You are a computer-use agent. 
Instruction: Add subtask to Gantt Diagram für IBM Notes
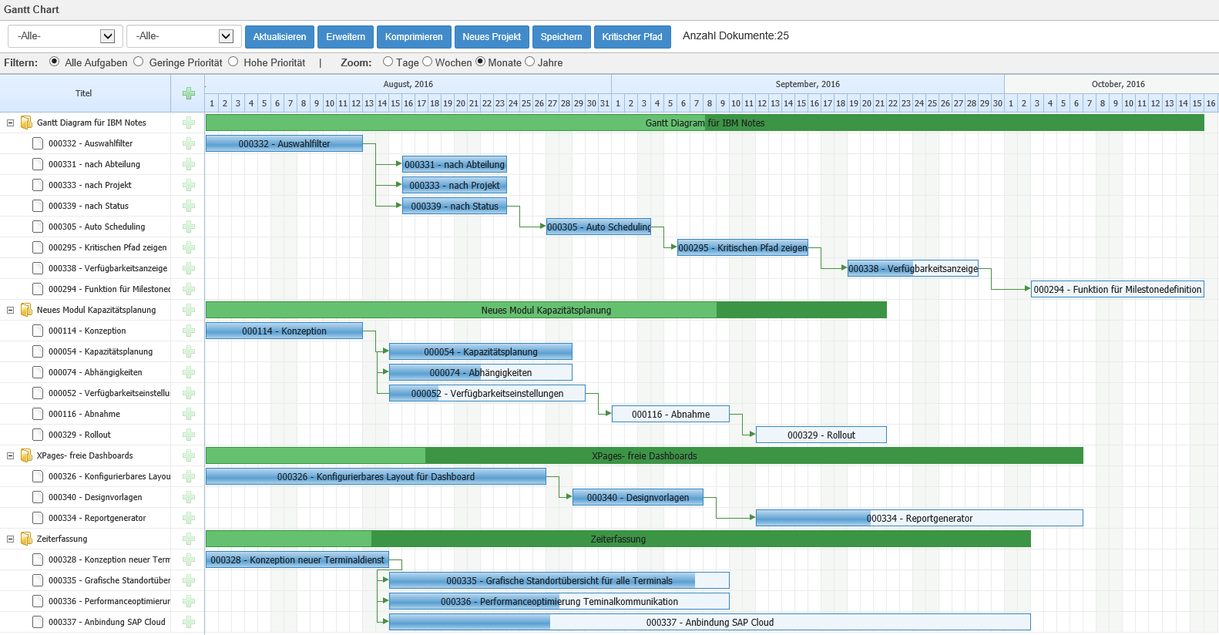click(189, 123)
